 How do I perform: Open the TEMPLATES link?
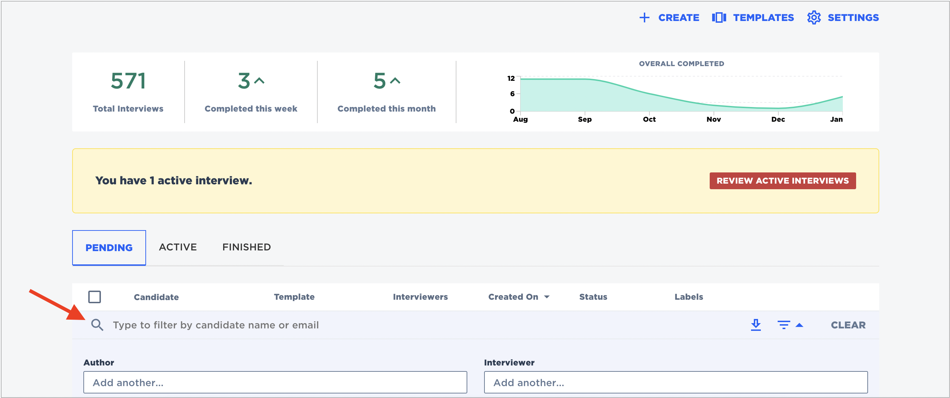[763, 18]
